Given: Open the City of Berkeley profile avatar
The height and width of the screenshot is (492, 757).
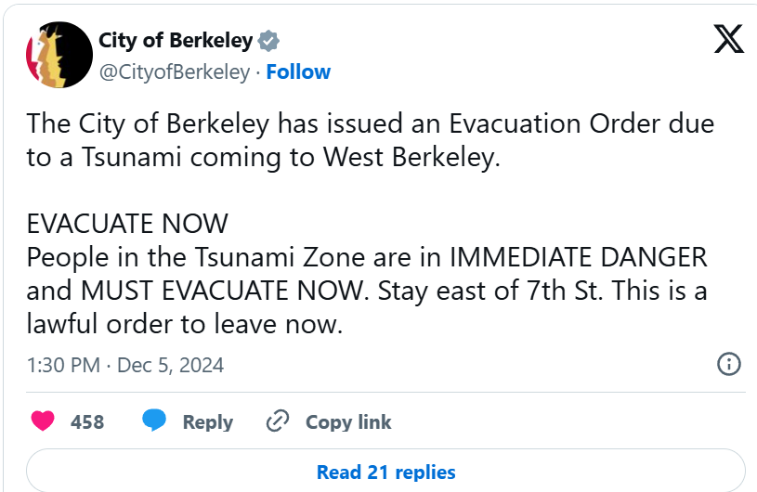Looking at the screenshot, I should [59, 55].
